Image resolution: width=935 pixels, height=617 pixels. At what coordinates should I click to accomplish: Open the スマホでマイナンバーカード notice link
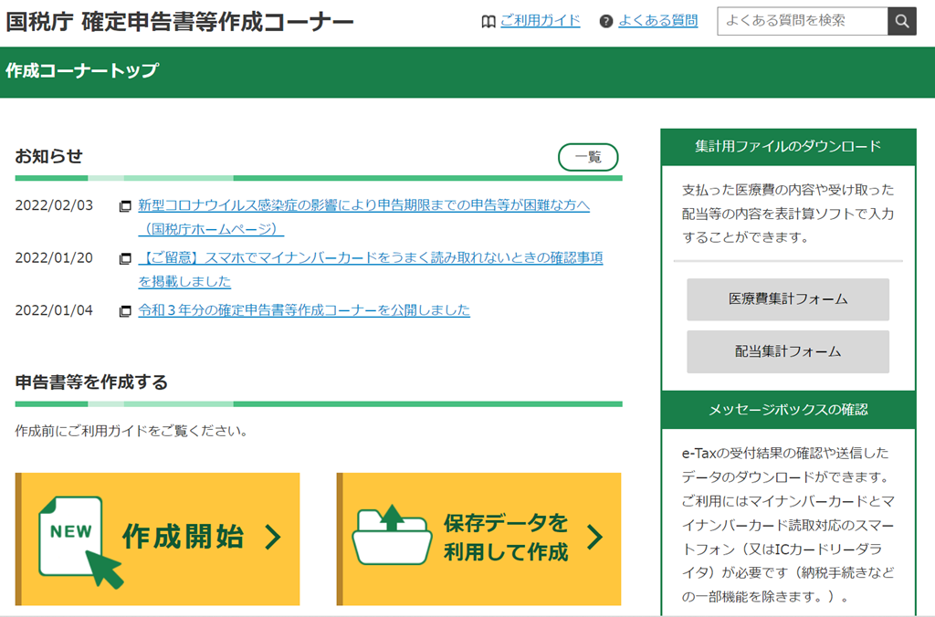point(370,258)
